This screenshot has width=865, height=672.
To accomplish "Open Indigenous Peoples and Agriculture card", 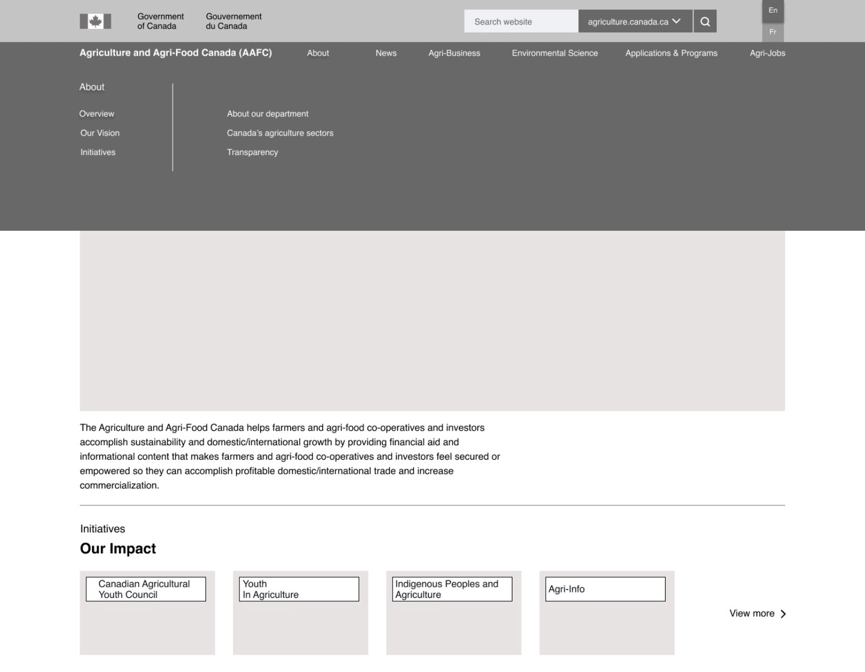I will coord(453,612).
